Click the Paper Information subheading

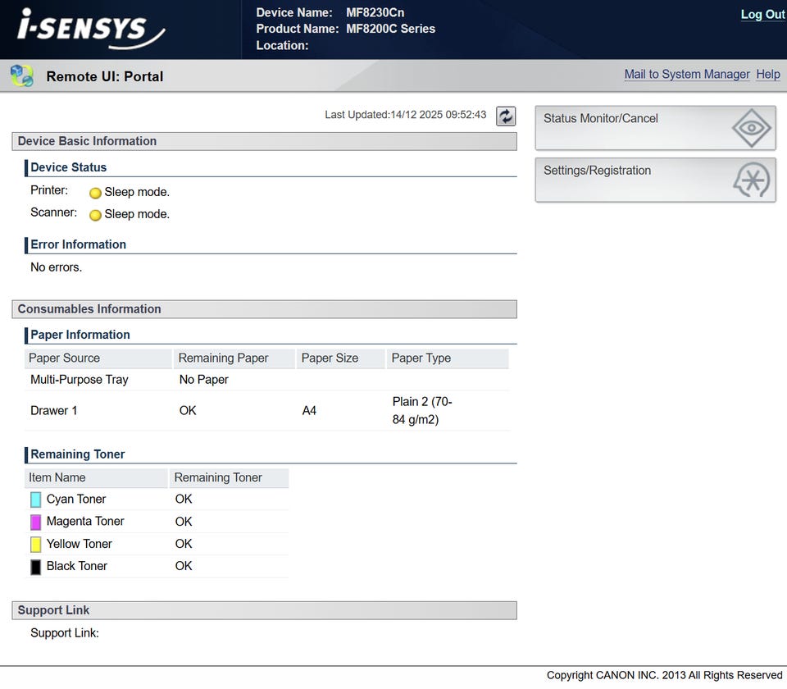click(80, 335)
